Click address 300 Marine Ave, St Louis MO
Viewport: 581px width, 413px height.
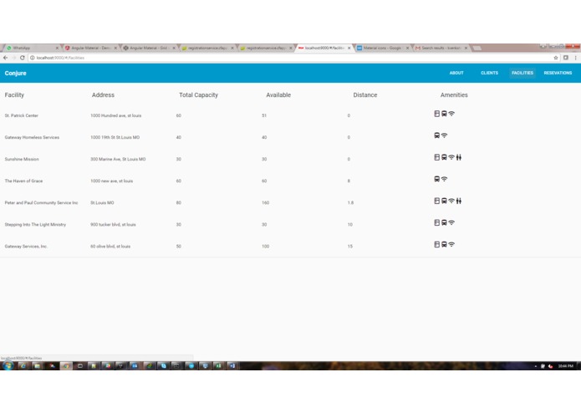pos(118,160)
